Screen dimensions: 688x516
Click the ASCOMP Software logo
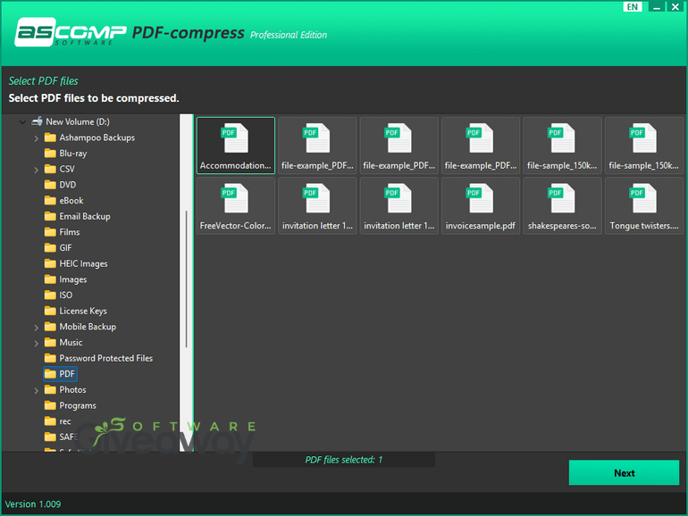[x=71, y=32]
